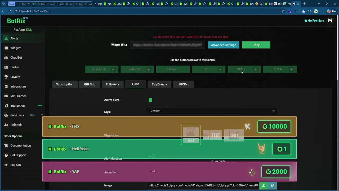Switch to the KICKs tab
The height and width of the screenshot is (191, 339).
183,84
